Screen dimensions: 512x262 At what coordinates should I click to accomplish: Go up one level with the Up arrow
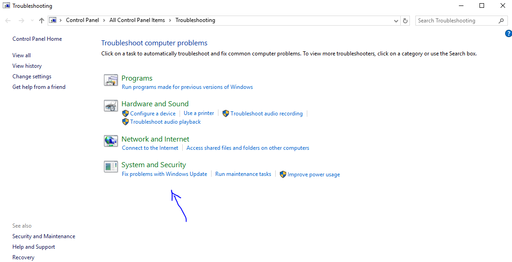42,21
